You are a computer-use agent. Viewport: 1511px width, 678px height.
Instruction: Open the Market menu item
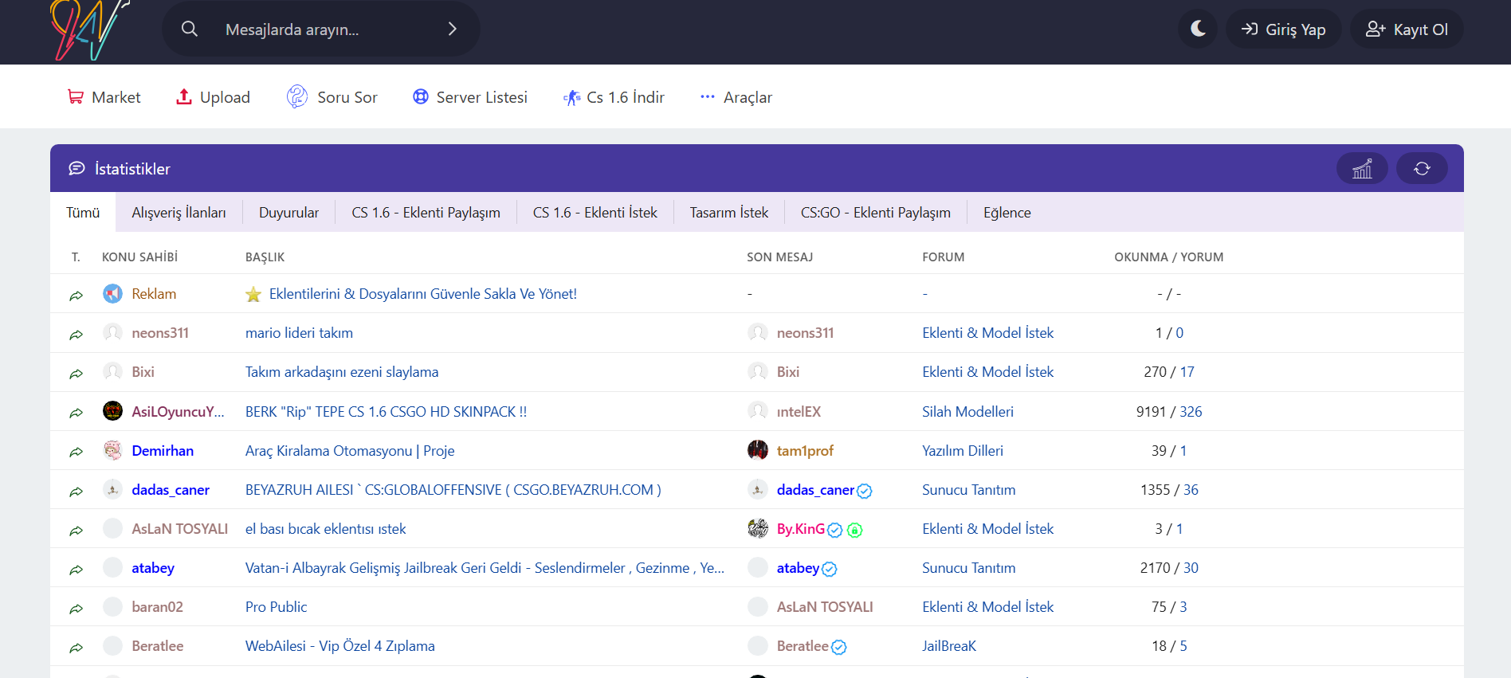(x=104, y=97)
